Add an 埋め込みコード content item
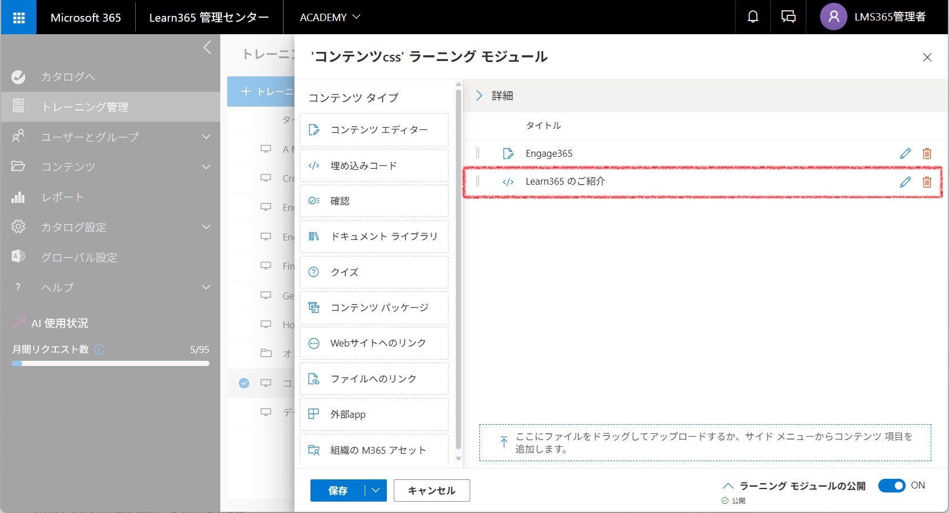Image resolution: width=949 pixels, height=513 pixels. coord(374,166)
